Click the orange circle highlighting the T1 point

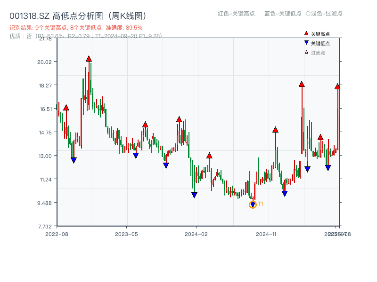click(252, 204)
